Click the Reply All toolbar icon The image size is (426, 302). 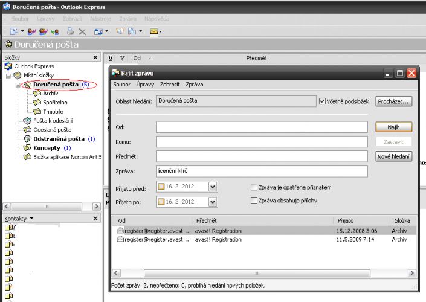pos(43,31)
